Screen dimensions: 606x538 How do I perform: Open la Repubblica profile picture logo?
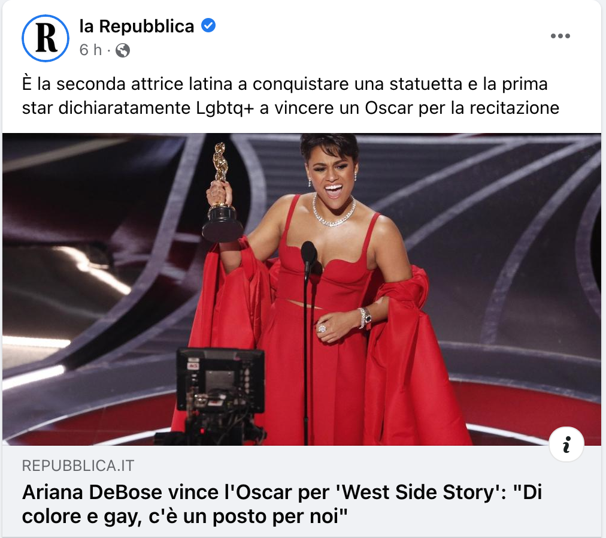tap(46, 38)
